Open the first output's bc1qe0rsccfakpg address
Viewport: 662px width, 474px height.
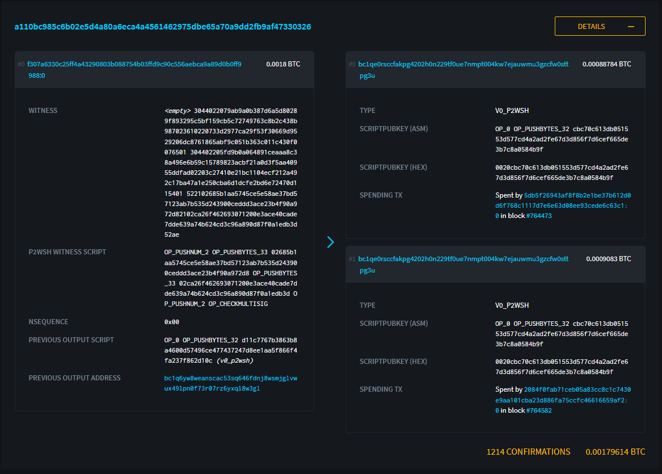(x=463, y=64)
